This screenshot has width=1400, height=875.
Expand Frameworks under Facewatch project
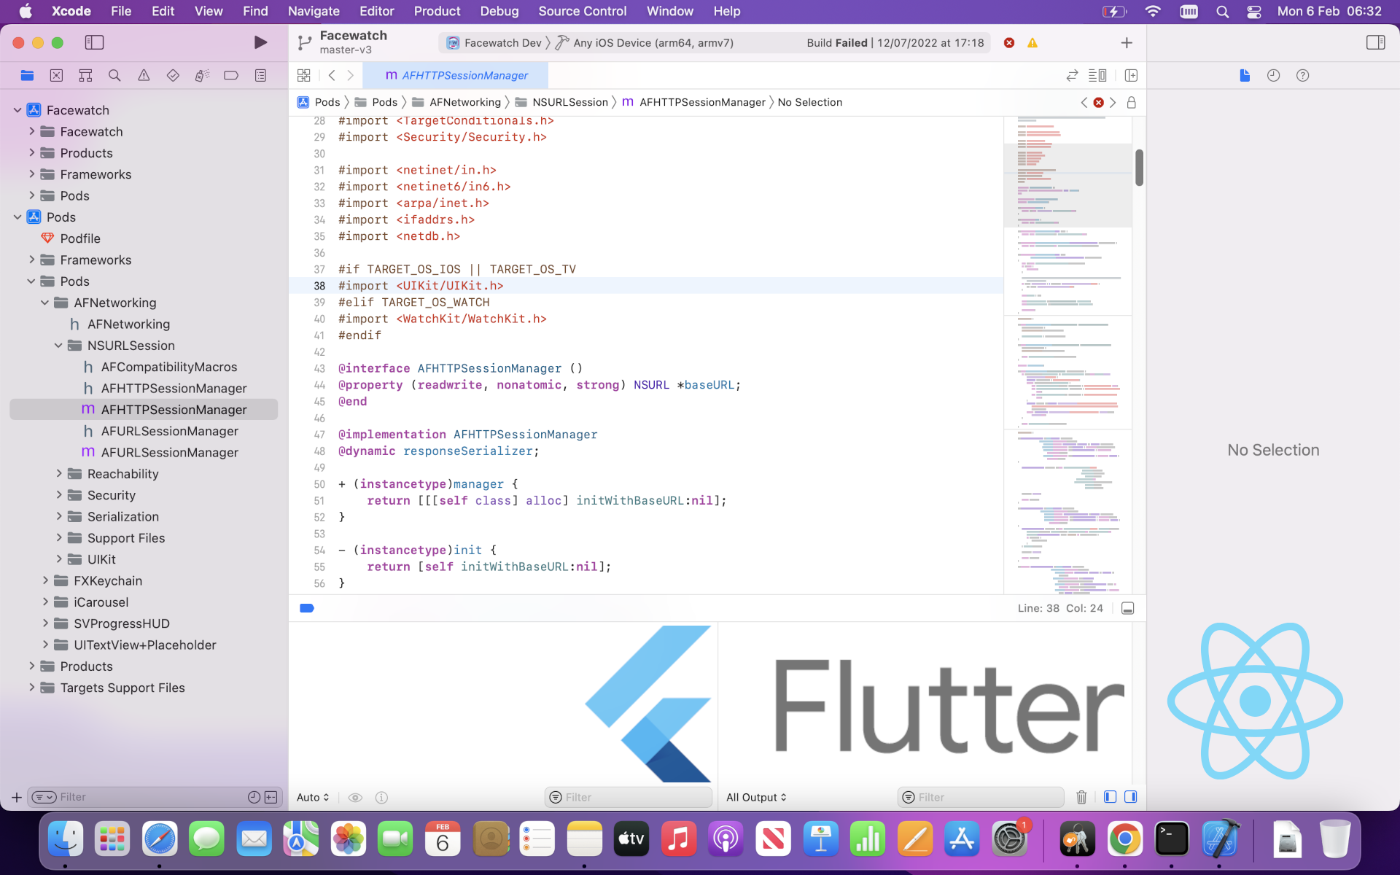click(x=31, y=174)
